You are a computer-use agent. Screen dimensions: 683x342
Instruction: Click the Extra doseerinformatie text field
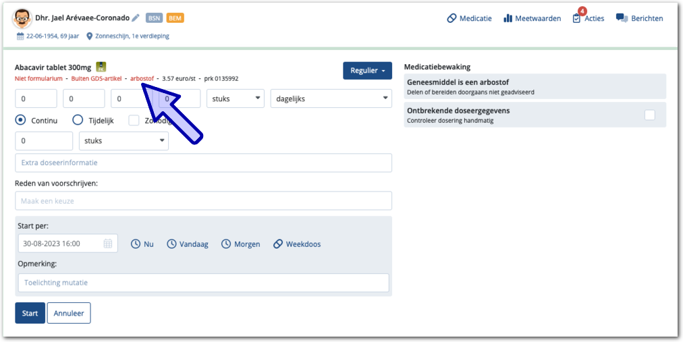[x=203, y=163]
